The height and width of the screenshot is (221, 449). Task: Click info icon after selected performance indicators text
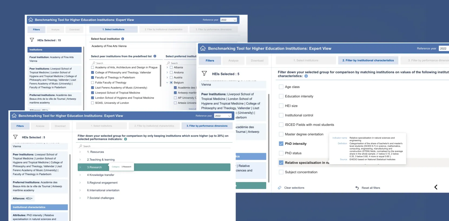click(126, 139)
